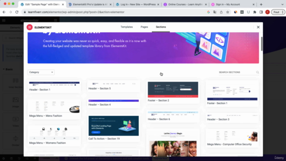286x161 pixels.
Task: Close the Edit Sample Page browser tab
Action: point(63,4)
